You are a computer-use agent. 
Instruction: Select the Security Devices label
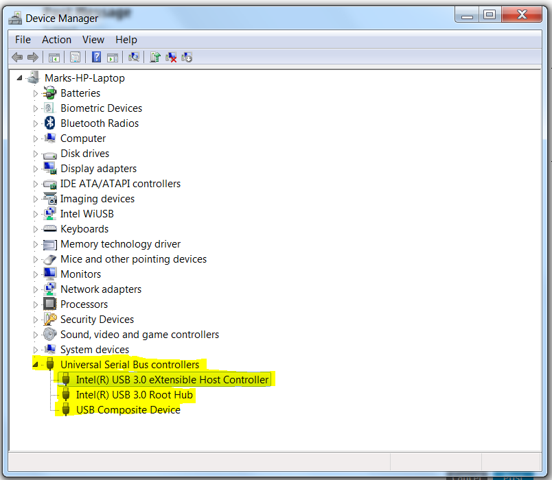pyautogui.click(x=97, y=320)
